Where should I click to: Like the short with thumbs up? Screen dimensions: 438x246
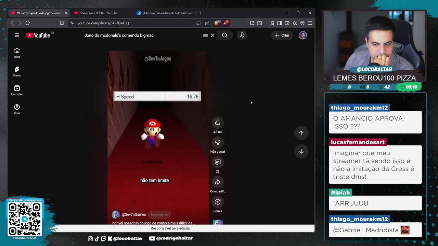[x=218, y=123]
